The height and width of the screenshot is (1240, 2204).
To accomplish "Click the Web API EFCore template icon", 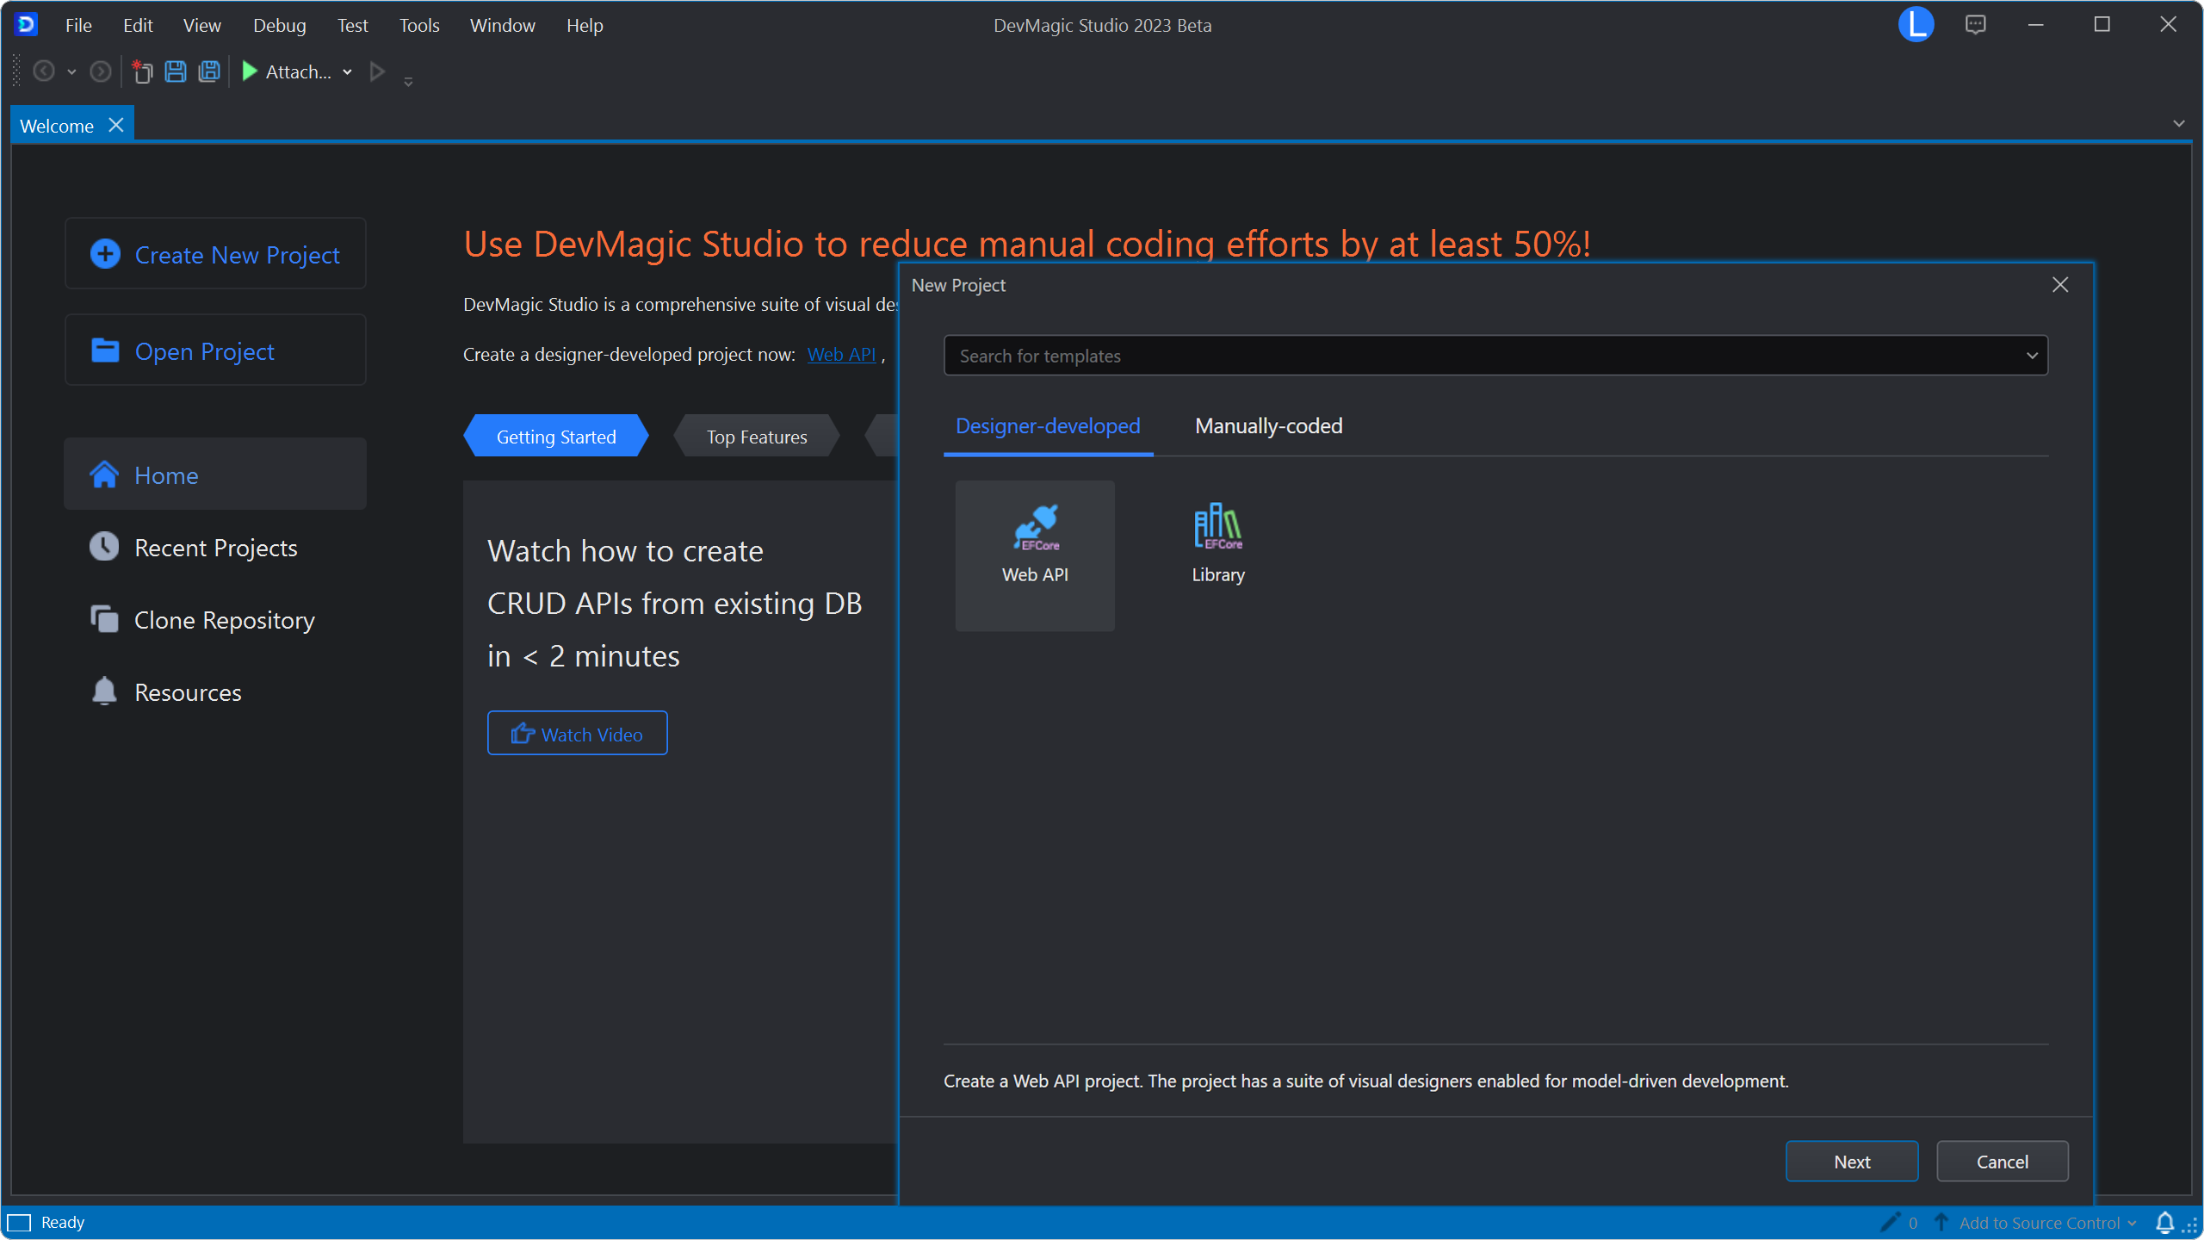I will pos(1037,527).
